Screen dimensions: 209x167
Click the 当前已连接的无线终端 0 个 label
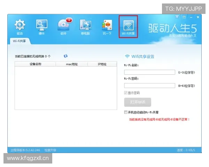click(x=33, y=56)
